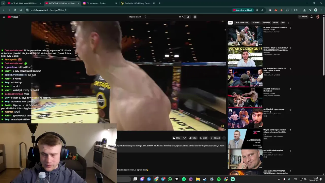
Task: Go to browser home page icon
Action: pos(21,10)
